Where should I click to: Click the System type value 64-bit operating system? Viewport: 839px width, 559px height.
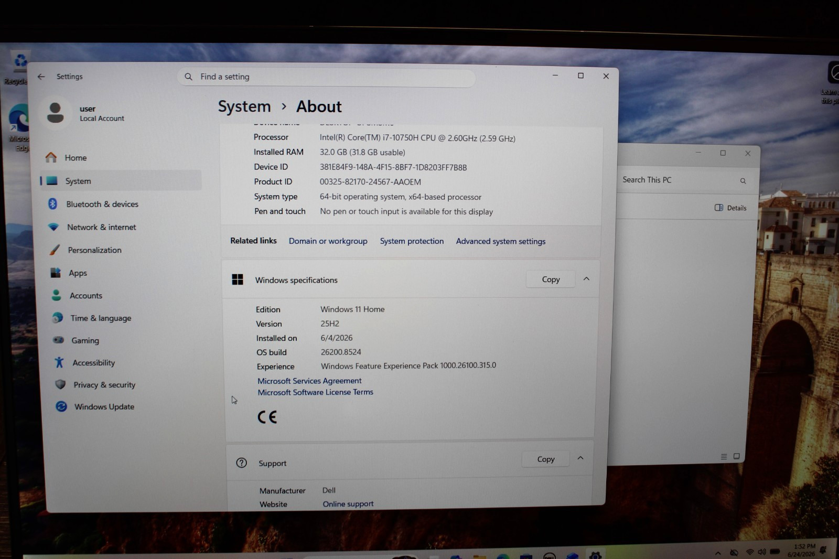click(x=401, y=197)
